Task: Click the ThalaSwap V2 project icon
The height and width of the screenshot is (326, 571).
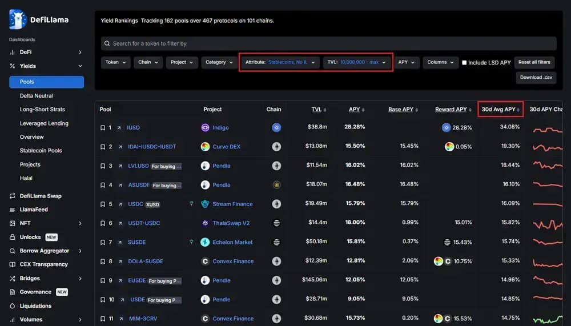Action: click(205, 223)
